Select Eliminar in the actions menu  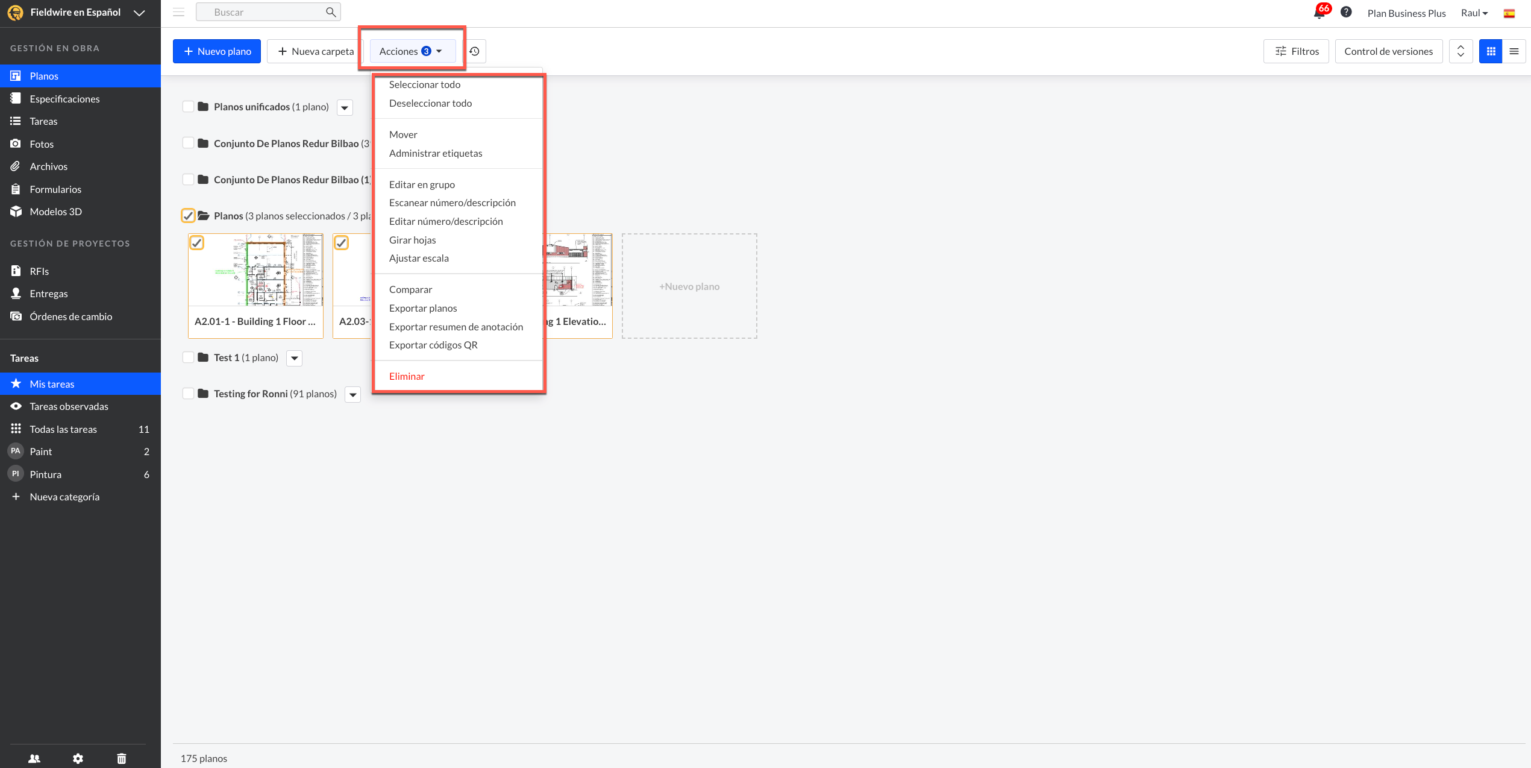click(x=407, y=376)
